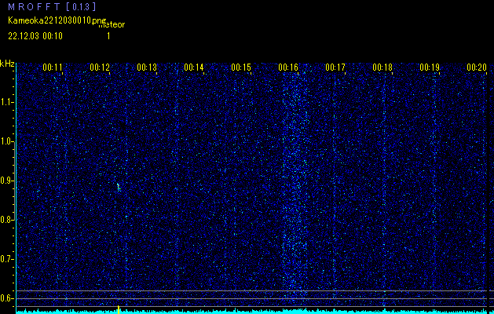Click the 1.1 kHz frequency label
Image resolution: width=494 pixels, height=314 pixels.
pyautogui.click(x=6, y=102)
